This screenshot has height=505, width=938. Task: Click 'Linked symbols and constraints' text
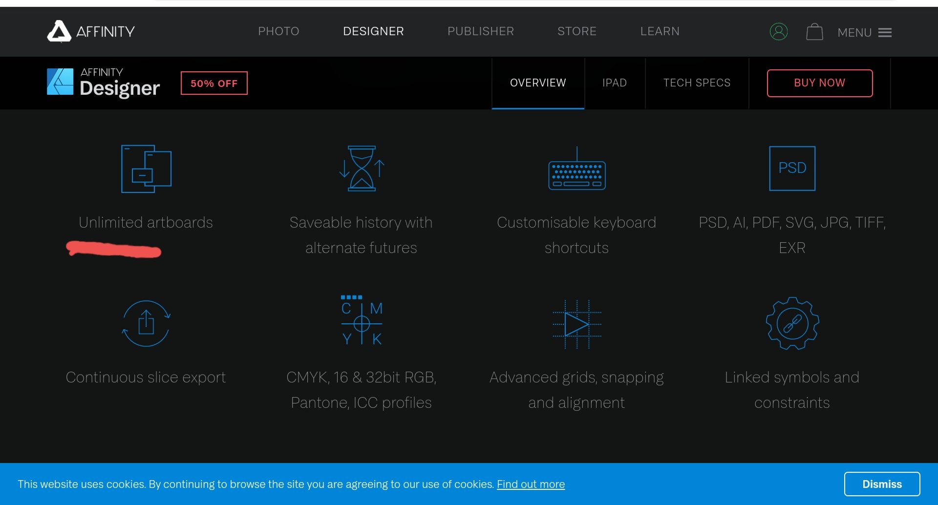792,390
